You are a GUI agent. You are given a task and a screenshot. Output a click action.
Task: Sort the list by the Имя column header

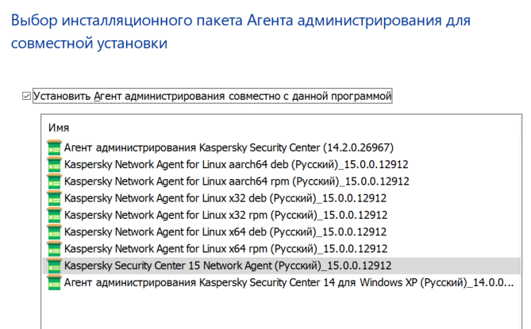click(59, 128)
